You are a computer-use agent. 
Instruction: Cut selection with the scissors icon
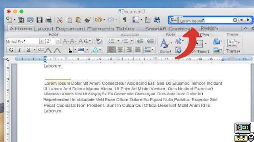coord(60,20)
